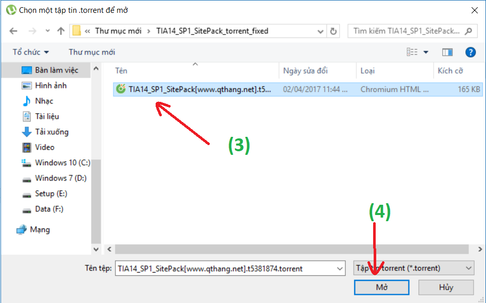Click the torrent file's green icon
486x303 pixels.
point(121,89)
